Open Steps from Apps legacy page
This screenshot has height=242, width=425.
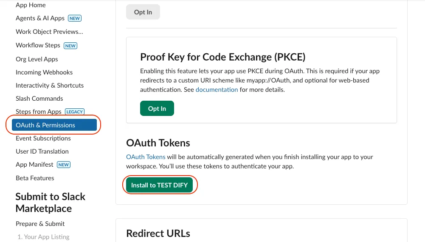39,112
